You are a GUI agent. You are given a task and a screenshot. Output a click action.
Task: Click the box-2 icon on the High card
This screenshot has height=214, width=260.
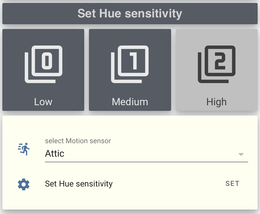tap(217, 64)
